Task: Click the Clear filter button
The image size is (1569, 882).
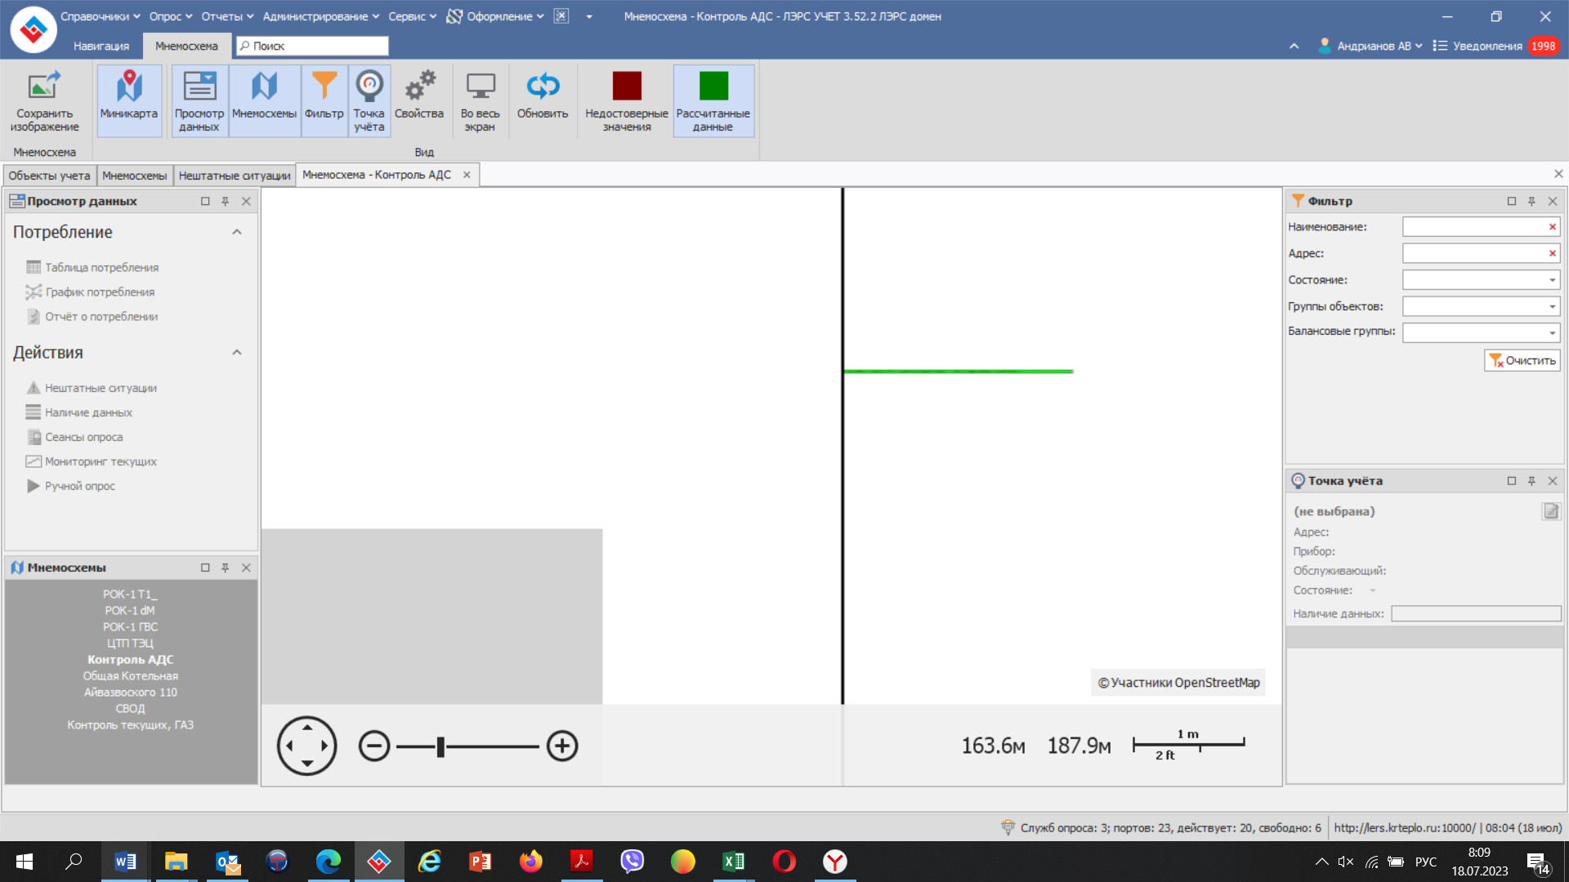Action: [x=1522, y=360]
